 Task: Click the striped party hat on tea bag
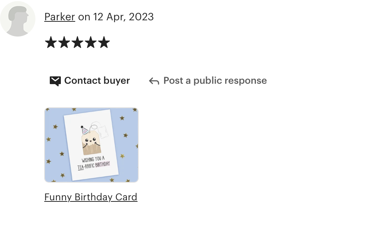coord(84,131)
